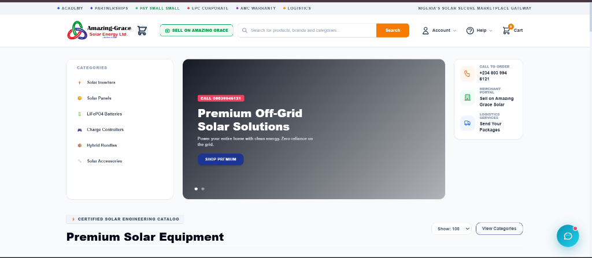Click the Help question mark icon
Viewport: 592px width, 258px height.
pyautogui.click(x=470, y=31)
